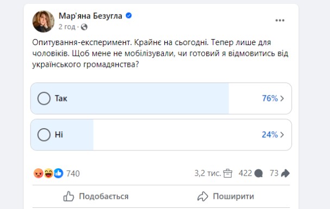Open the author's profile picture
The image size is (330, 209).
pos(43,21)
